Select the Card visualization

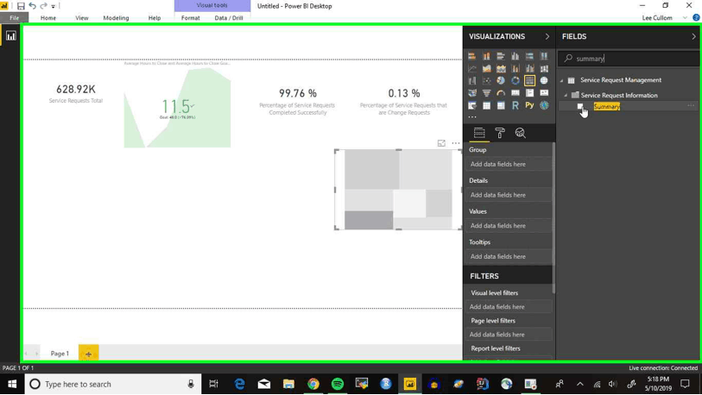click(515, 93)
